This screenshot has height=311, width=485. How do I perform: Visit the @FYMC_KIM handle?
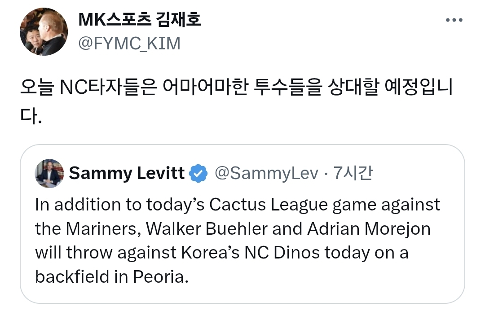click(x=129, y=44)
